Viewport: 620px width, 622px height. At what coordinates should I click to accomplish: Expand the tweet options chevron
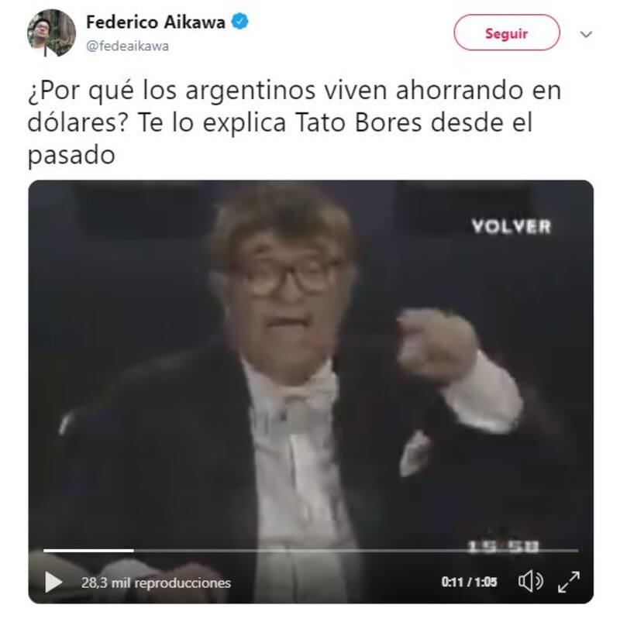[586, 34]
